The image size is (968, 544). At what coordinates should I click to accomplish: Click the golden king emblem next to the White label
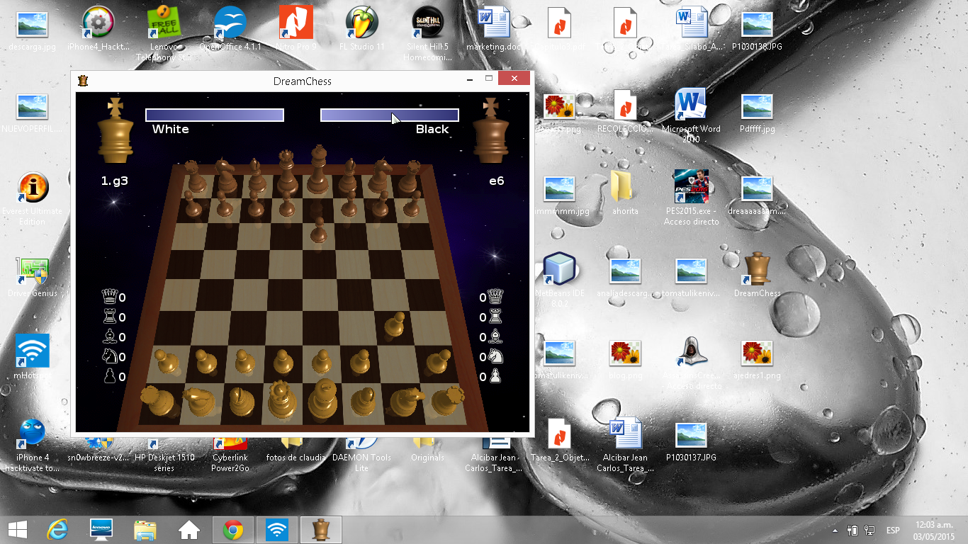[116, 130]
